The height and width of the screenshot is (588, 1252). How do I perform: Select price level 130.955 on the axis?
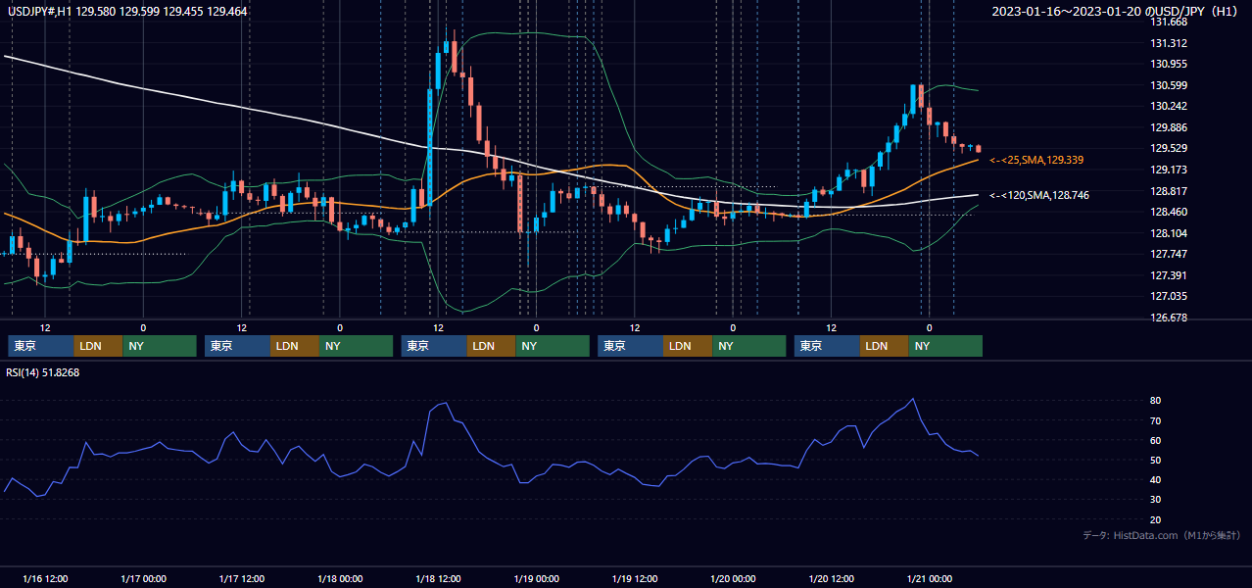click(1169, 64)
